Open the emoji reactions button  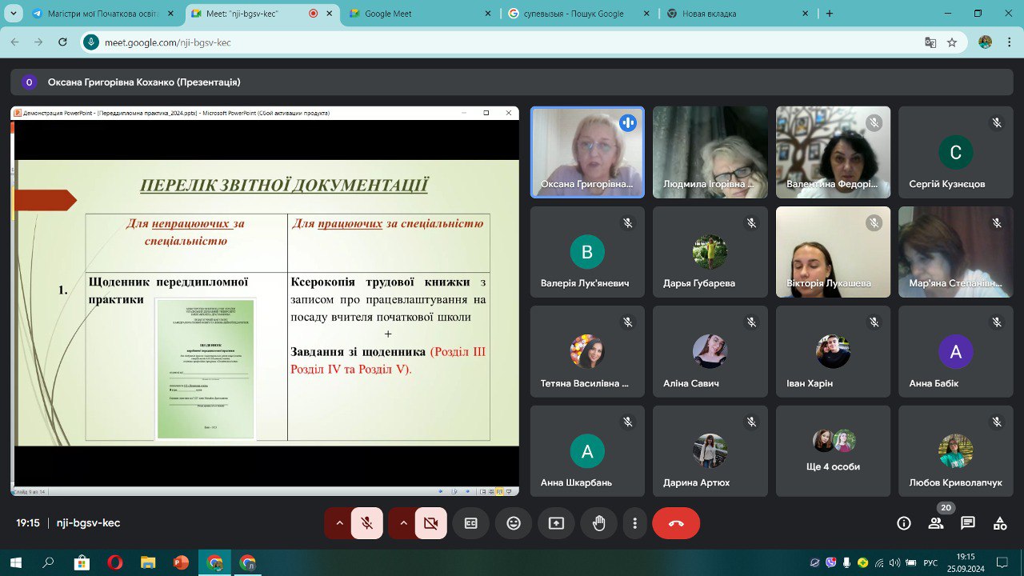514,523
